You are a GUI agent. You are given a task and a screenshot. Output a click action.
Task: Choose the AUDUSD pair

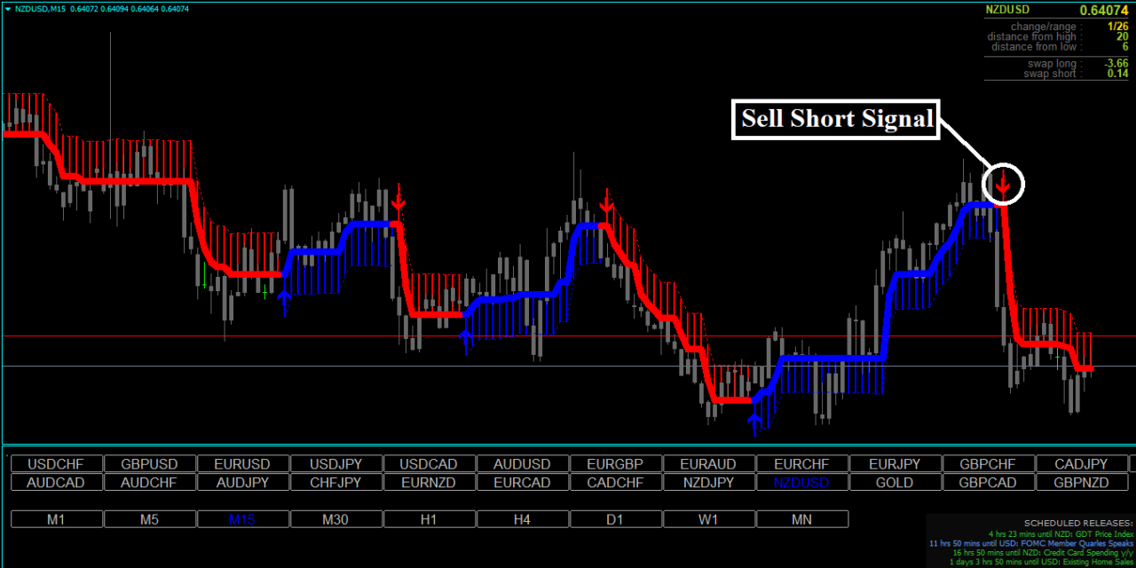523,464
